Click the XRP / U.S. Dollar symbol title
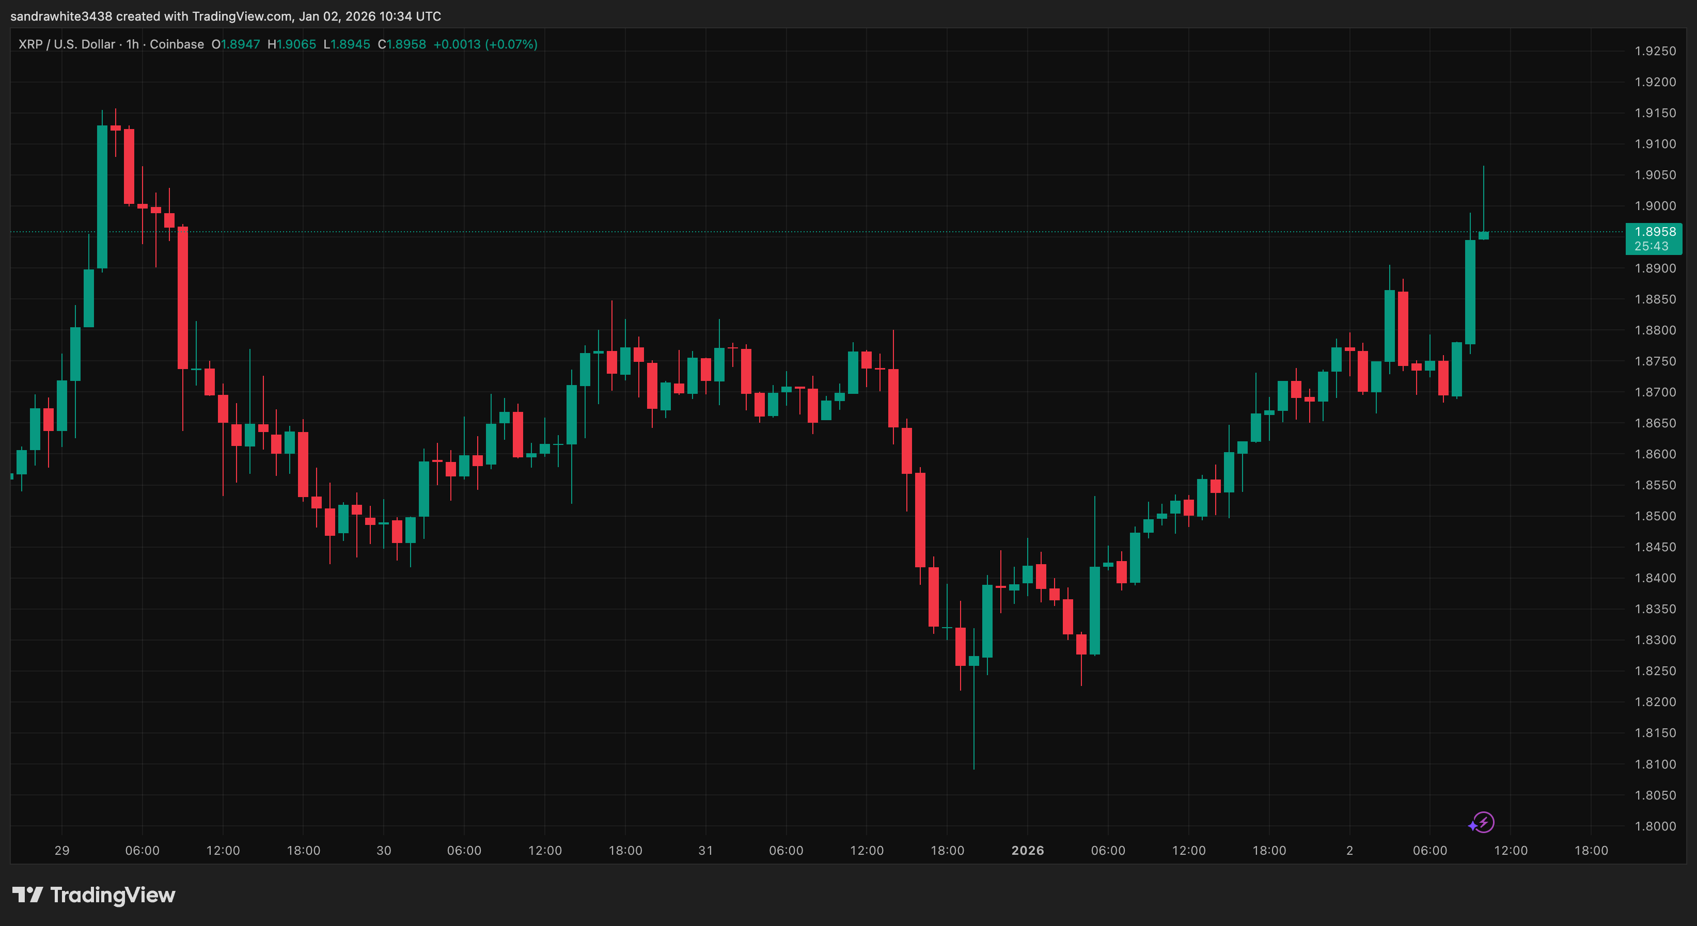This screenshot has width=1697, height=926. pyautogui.click(x=67, y=44)
